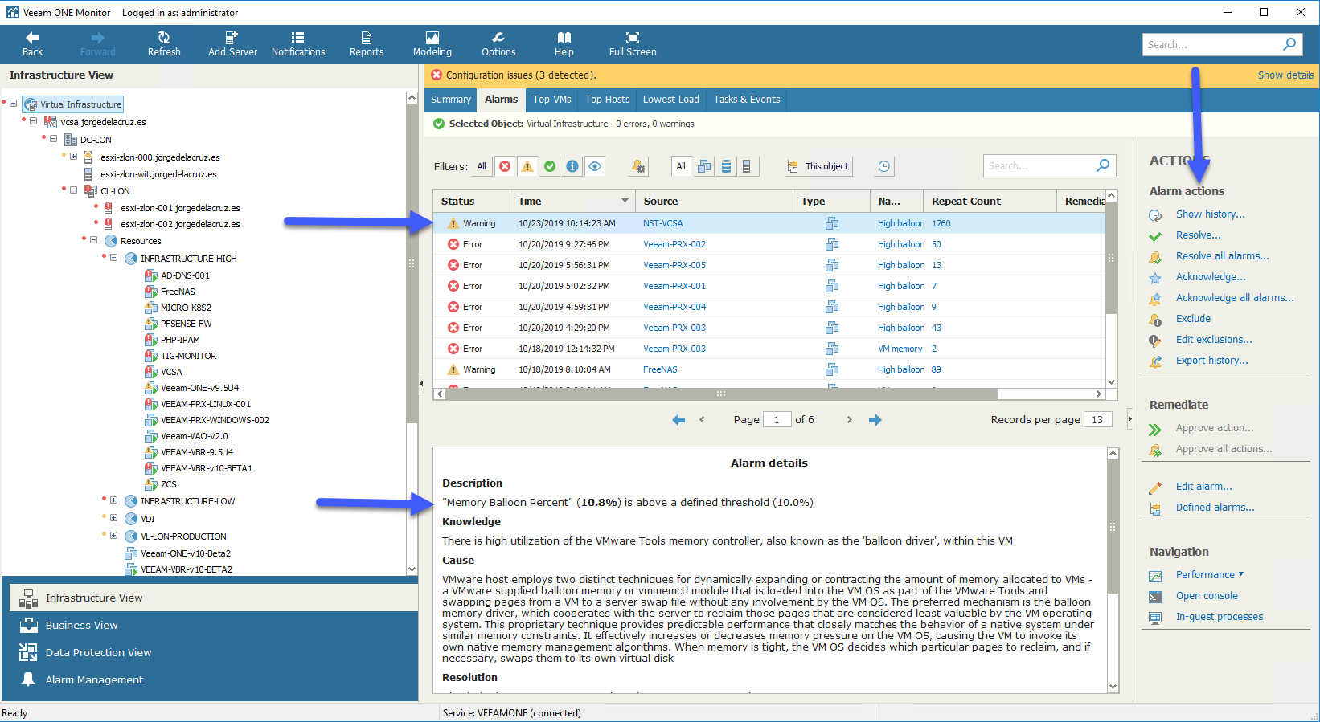Click the Infrastructure View pane icon
Viewport: 1320px width, 722px height.
[x=28, y=598]
